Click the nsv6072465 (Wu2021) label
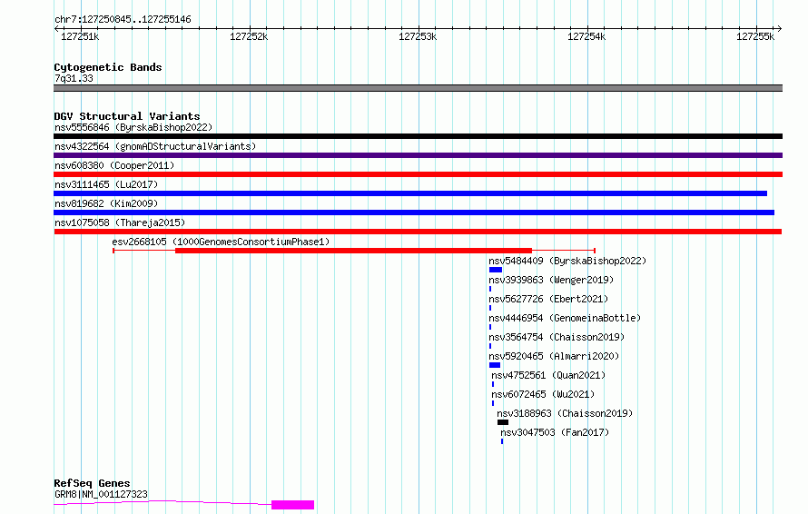Screen dimensions: 808x514 (543, 394)
